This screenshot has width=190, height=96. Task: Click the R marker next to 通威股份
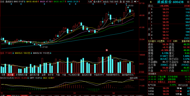pos(151,2)
